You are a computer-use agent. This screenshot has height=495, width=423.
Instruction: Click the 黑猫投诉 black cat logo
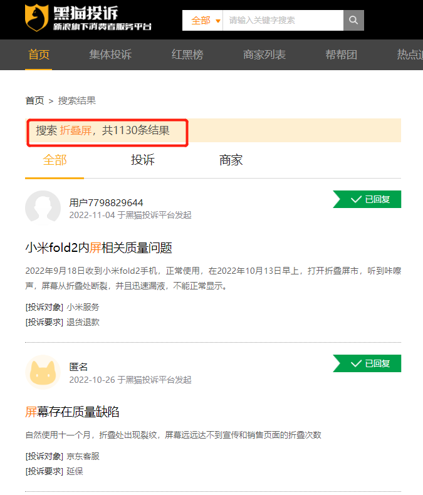88,19
